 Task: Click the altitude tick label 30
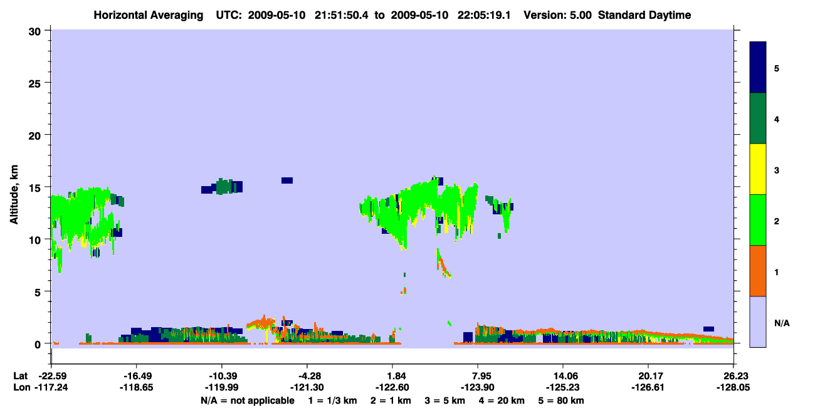click(36, 31)
